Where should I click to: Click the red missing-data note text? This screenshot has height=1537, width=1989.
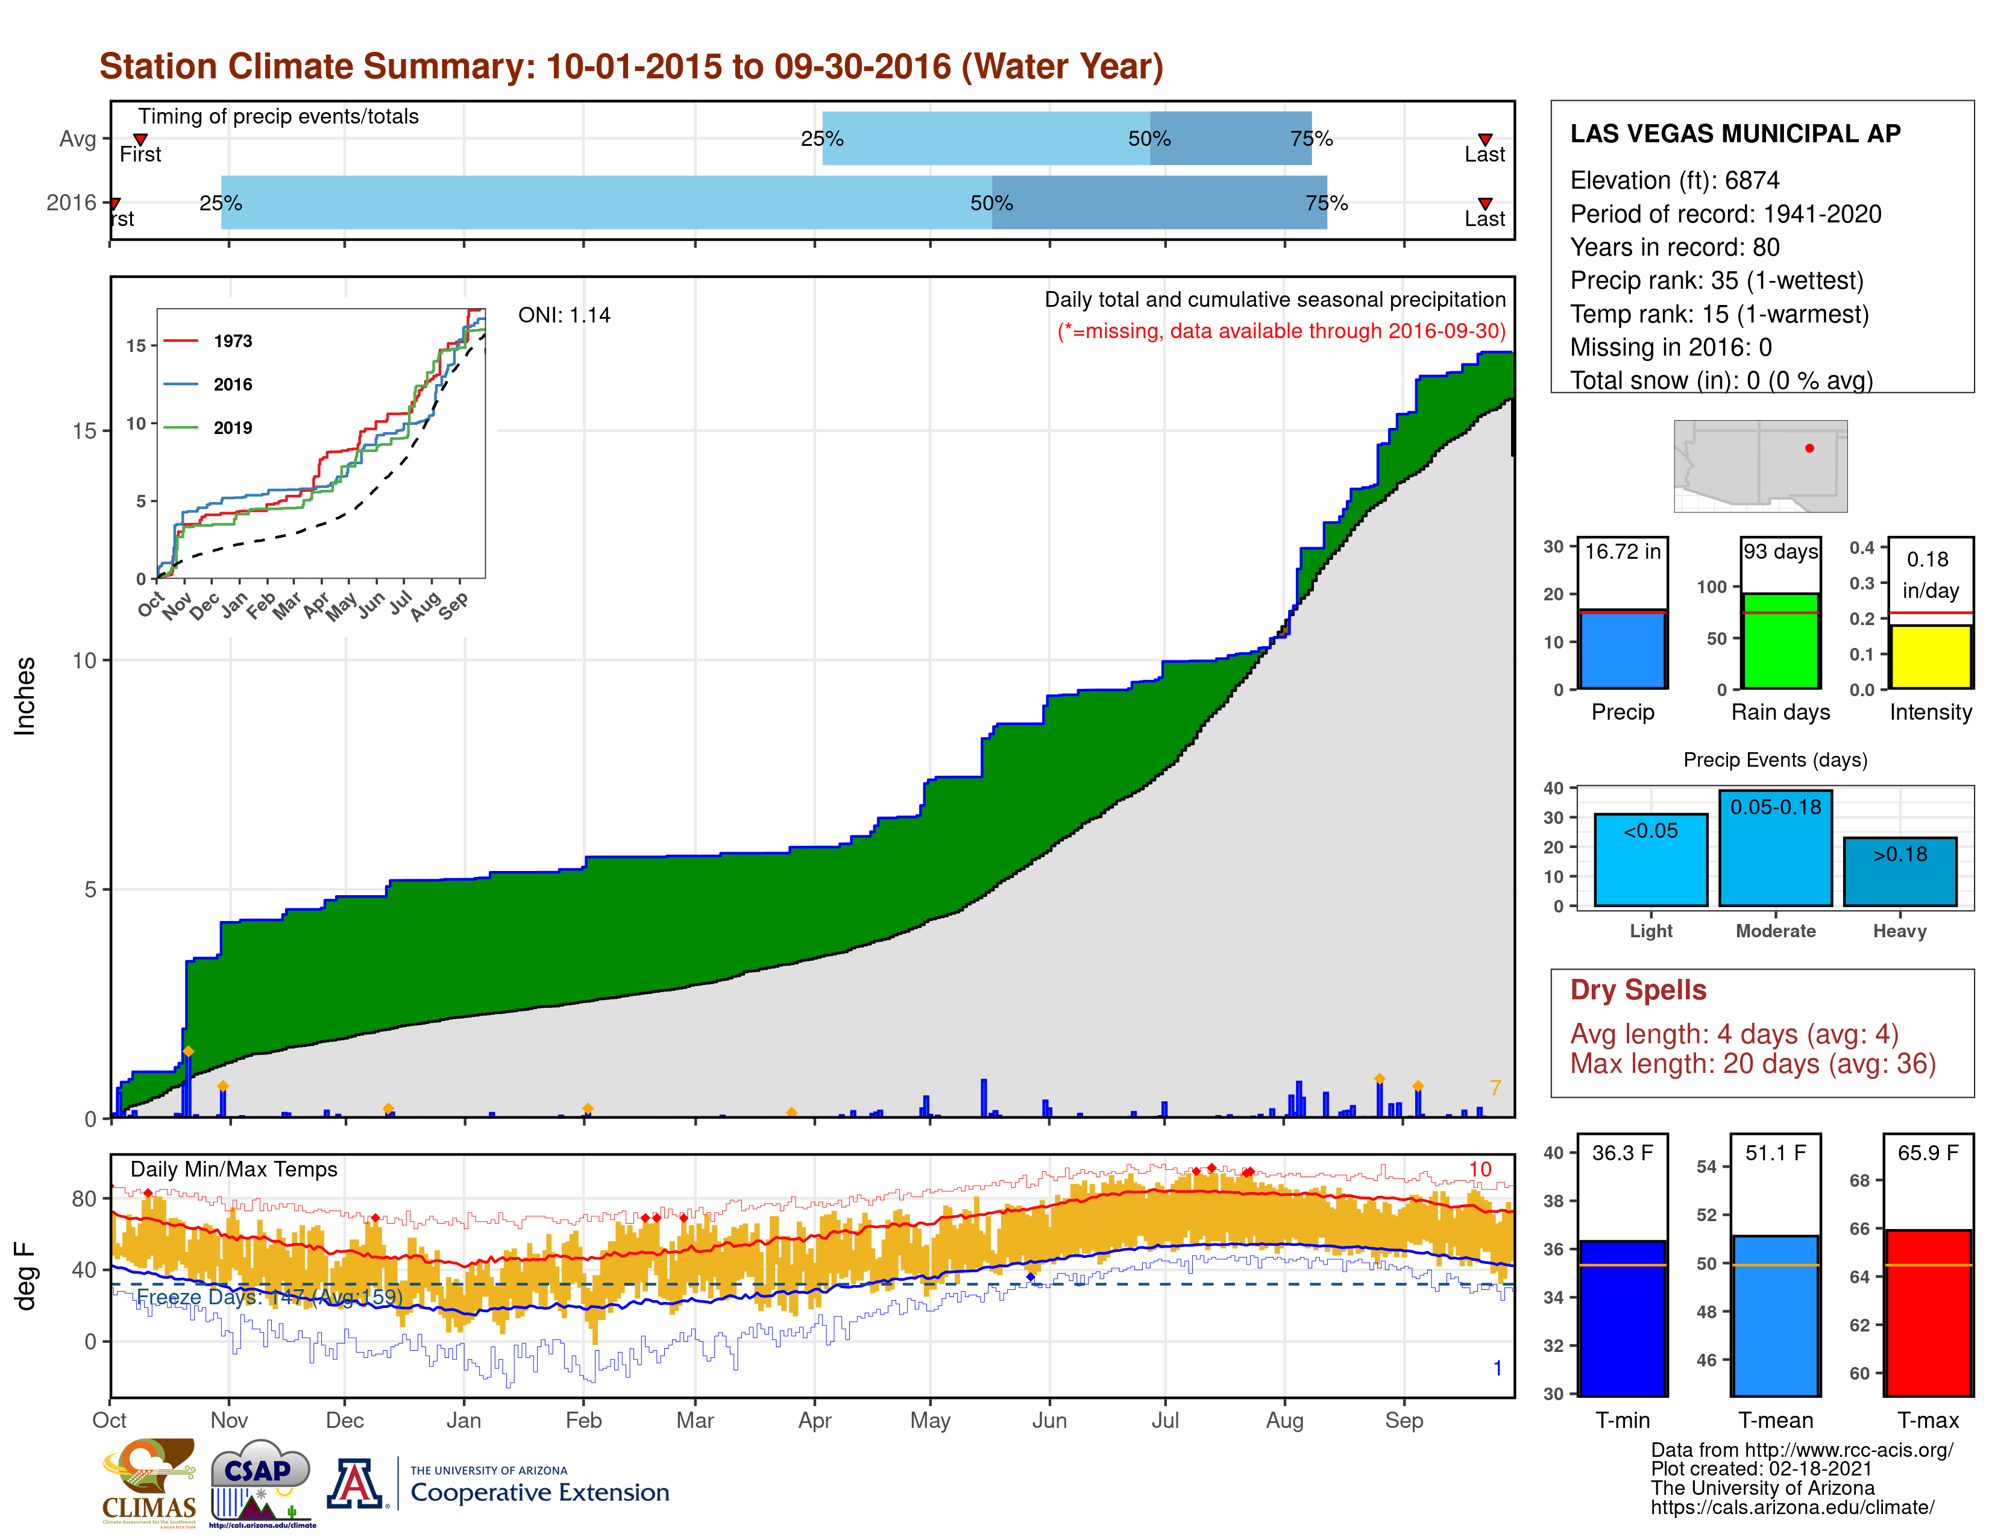(x=1280, y=330)
